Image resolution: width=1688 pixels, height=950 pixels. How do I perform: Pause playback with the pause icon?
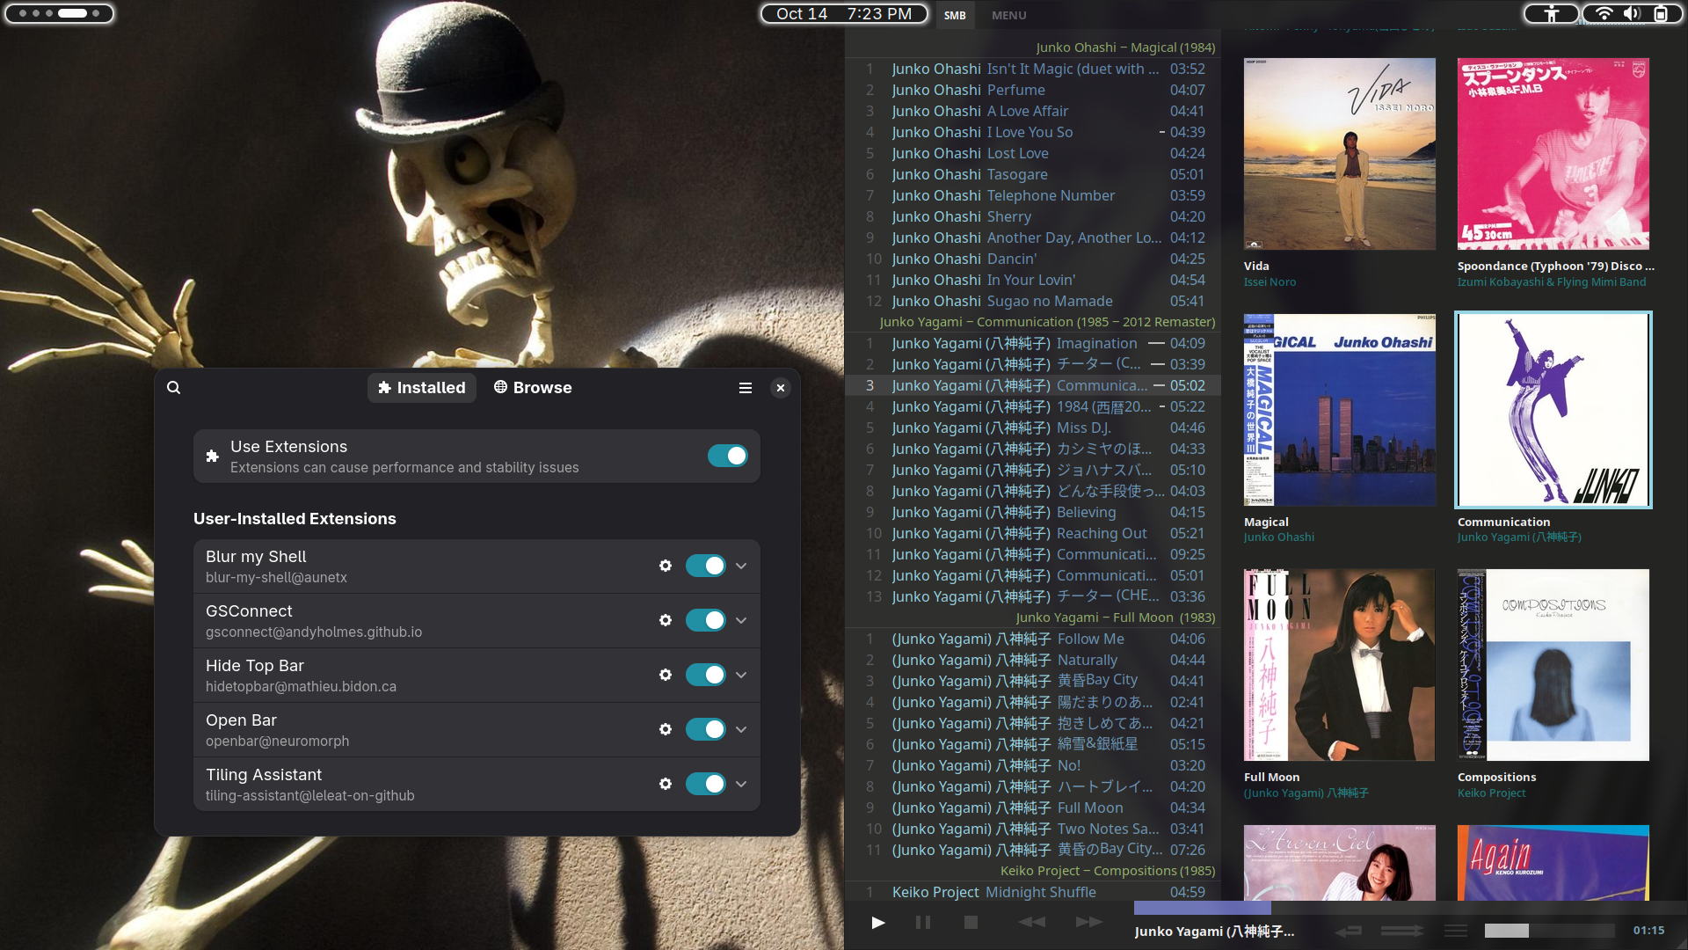[922, 923]
